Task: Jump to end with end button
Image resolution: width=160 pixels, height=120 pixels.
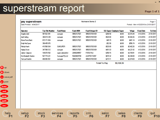Action: pyautogui.click(x=4, y=91)
